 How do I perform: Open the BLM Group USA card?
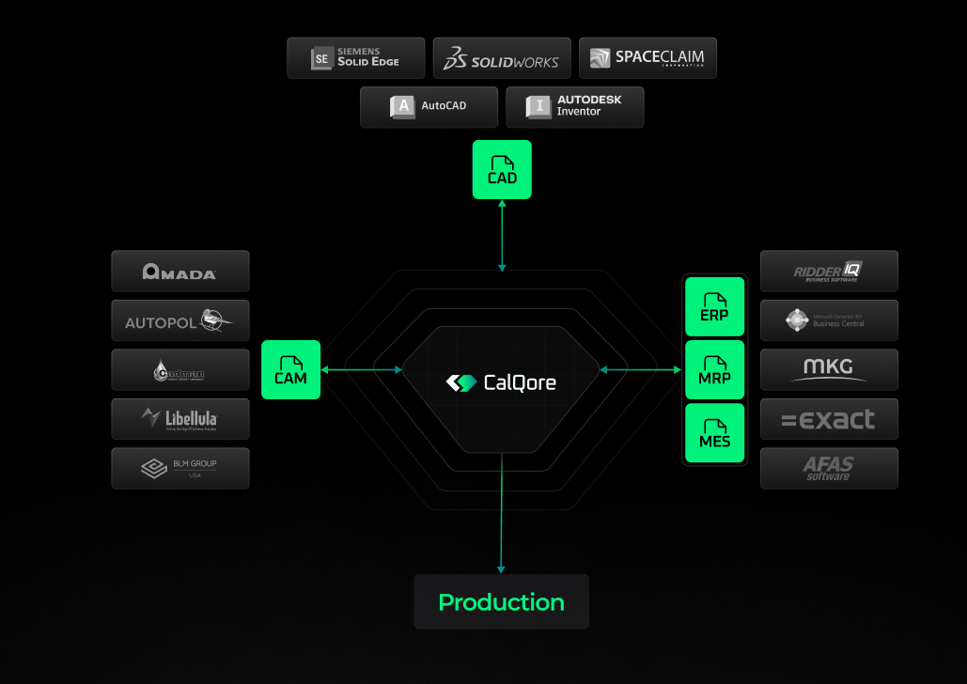(x=180, y=468)
